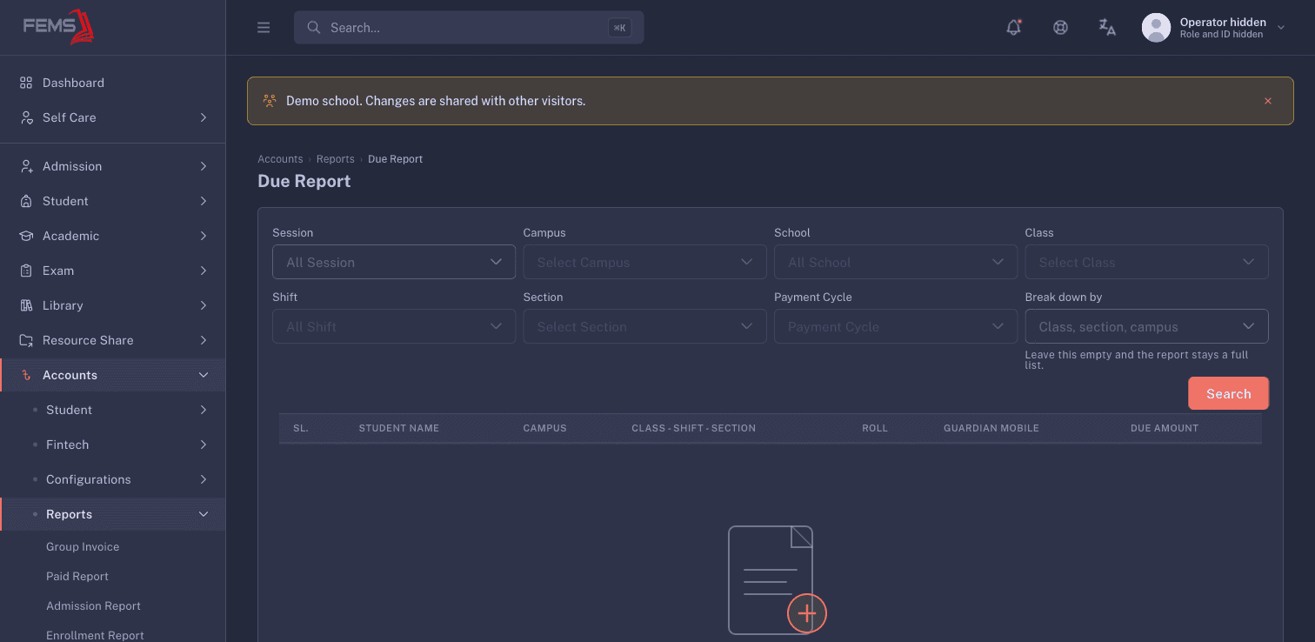Dismiss the demo school banner

point(1268,101)
